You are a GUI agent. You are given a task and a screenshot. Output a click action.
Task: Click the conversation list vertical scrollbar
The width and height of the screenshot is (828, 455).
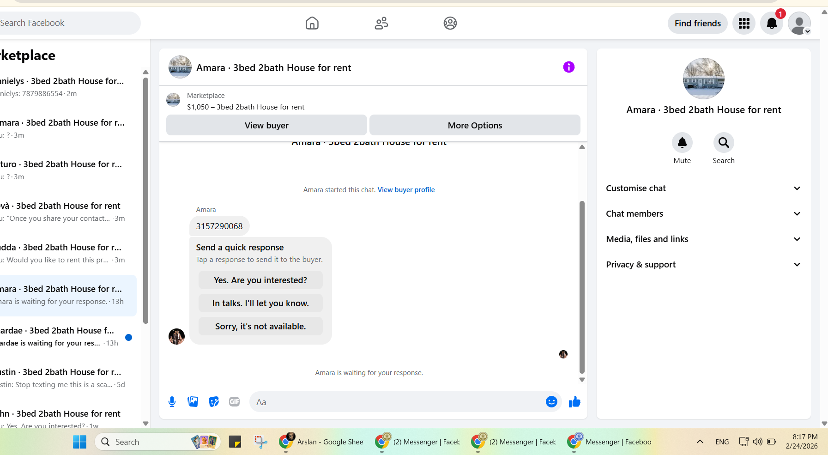pyautogui.click(x=145, y=201)
